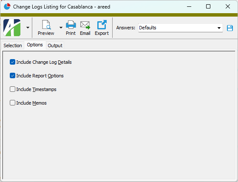Minimize the Change Logs Listing window

click(189, 6)
